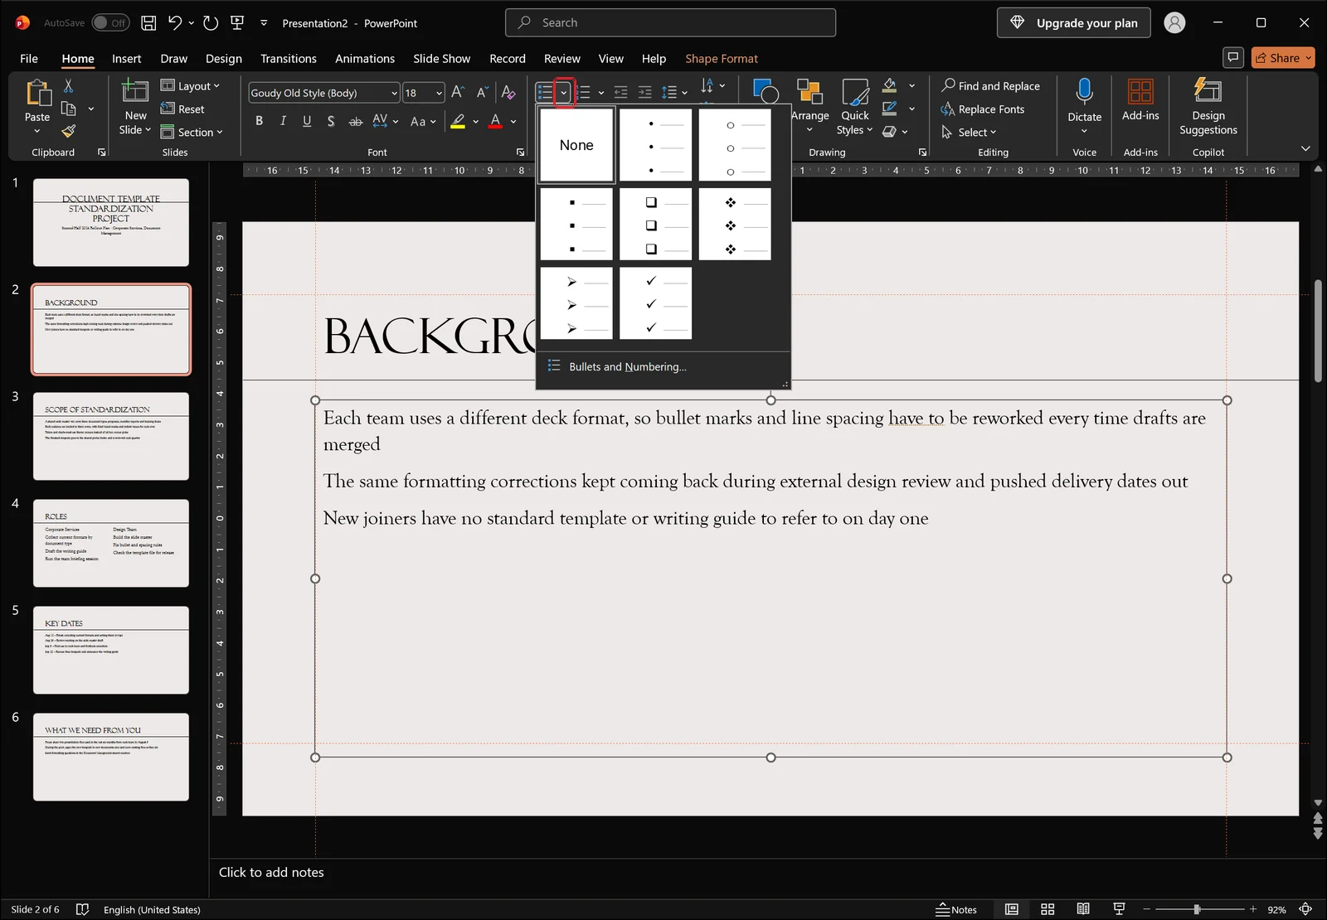Click the Undo arrow icon

point(174,23)
